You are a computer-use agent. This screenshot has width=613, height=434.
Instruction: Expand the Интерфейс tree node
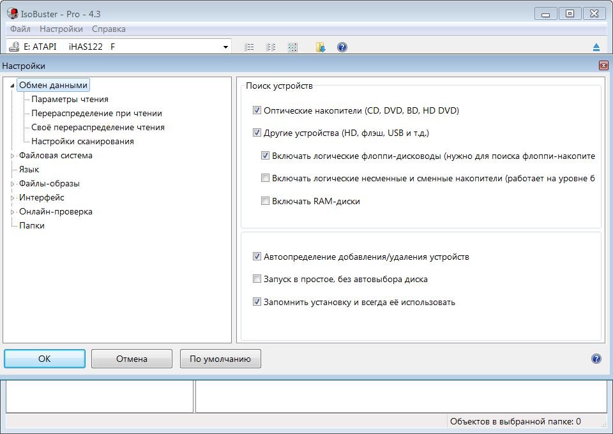point(13,198)
